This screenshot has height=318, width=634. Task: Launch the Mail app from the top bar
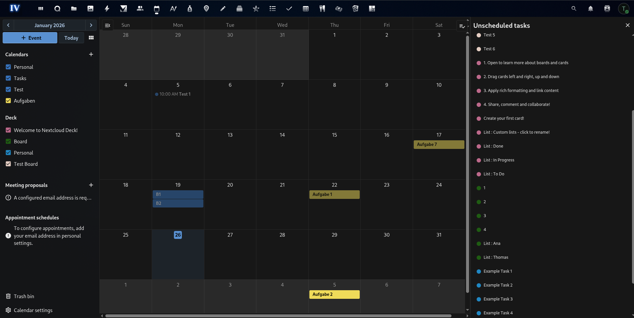pos(124,8)
